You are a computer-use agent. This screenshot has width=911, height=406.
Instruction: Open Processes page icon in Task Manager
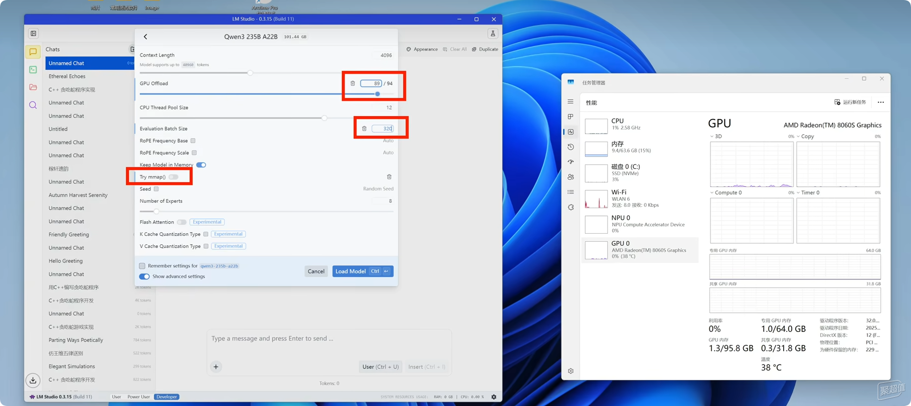tap(571, 117)
